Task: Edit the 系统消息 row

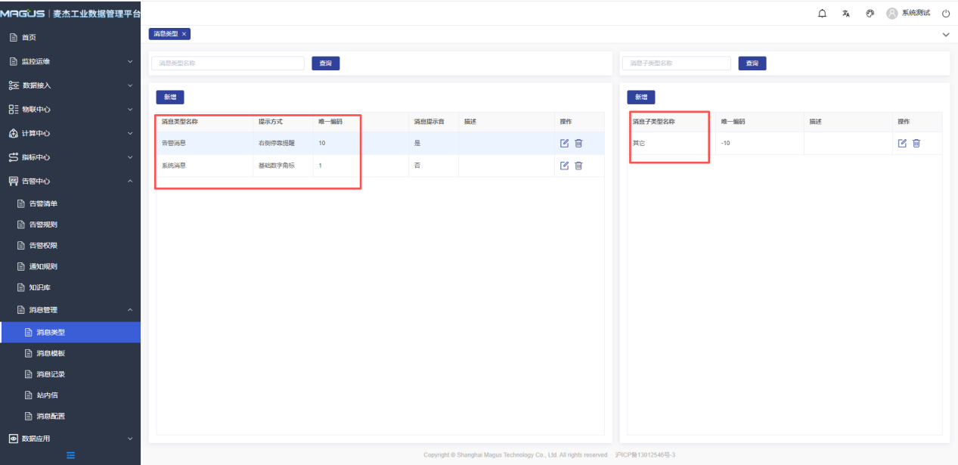Action: click(x=564, y=166)
